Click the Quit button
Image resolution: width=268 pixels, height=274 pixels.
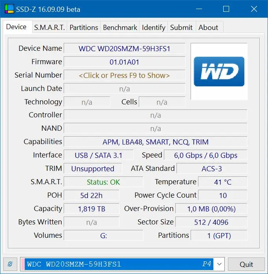pyautogui.click(x=246, y=264)
